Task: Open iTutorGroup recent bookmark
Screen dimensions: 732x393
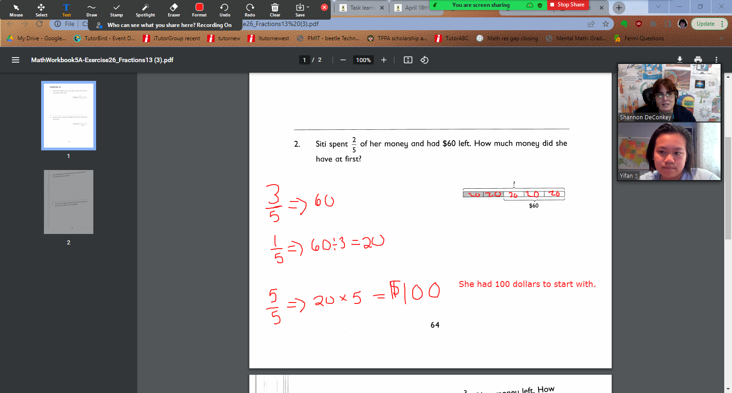Action: pos(172,38)
